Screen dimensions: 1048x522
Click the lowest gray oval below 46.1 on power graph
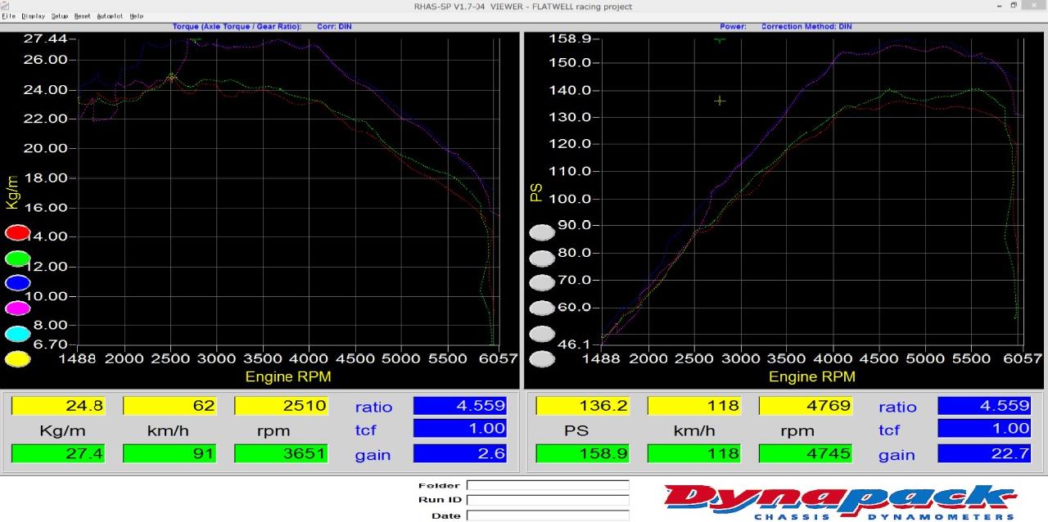pyautogui.click(x=542, y=359)
